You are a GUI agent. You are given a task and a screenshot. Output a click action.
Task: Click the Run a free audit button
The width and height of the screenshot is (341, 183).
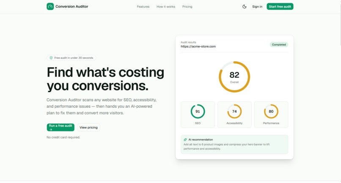click(x=60, y=127)
